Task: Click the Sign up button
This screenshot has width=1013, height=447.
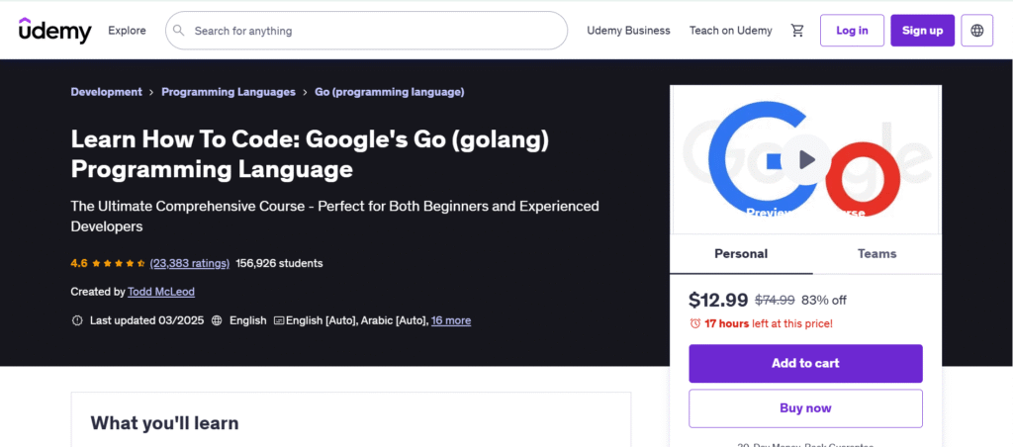Action: [923, 31]
